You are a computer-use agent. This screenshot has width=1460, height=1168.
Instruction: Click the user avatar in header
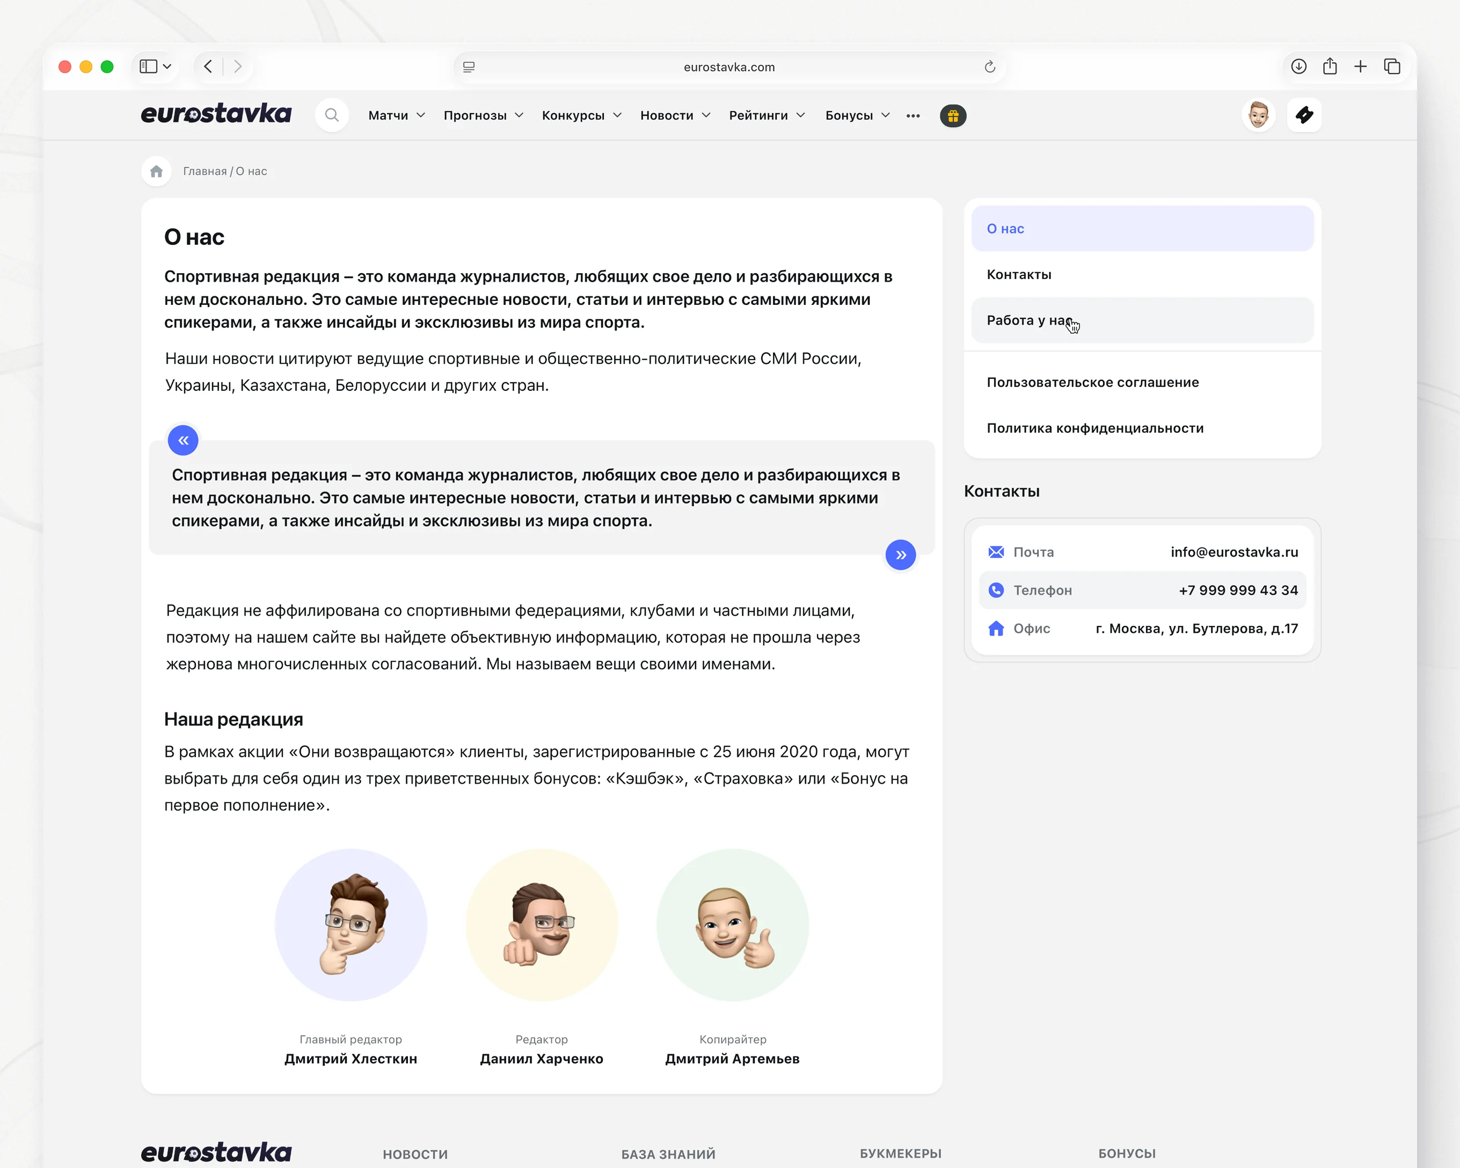pos(1258,115)
